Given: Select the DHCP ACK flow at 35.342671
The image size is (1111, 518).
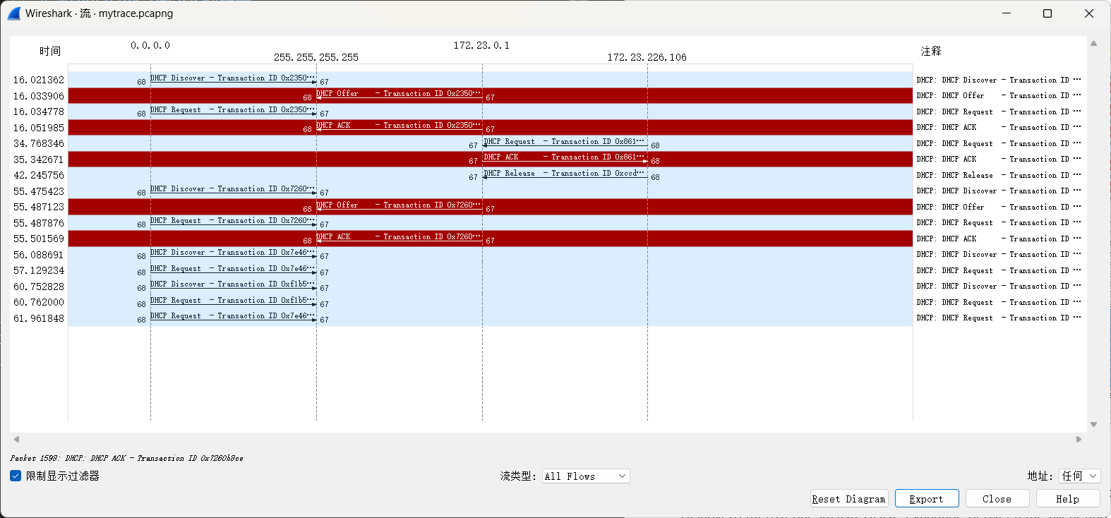Looking at the screenshot, I should [x=491, y=159].
